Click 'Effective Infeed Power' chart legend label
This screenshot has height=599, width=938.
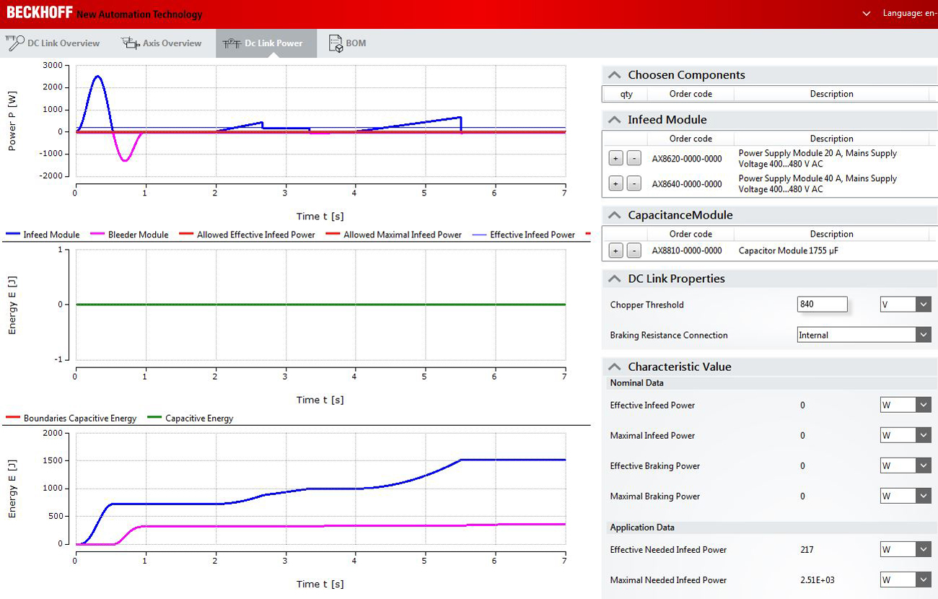pyautogui.click(x=532, y=235)
